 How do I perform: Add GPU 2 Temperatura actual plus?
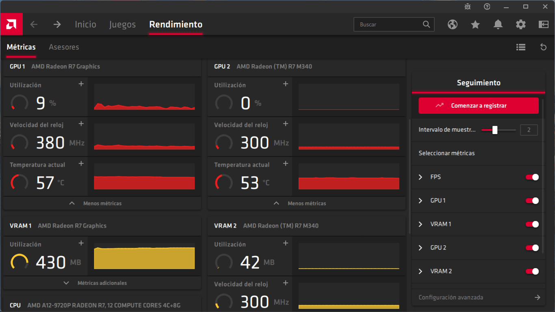tap(286, 163)
